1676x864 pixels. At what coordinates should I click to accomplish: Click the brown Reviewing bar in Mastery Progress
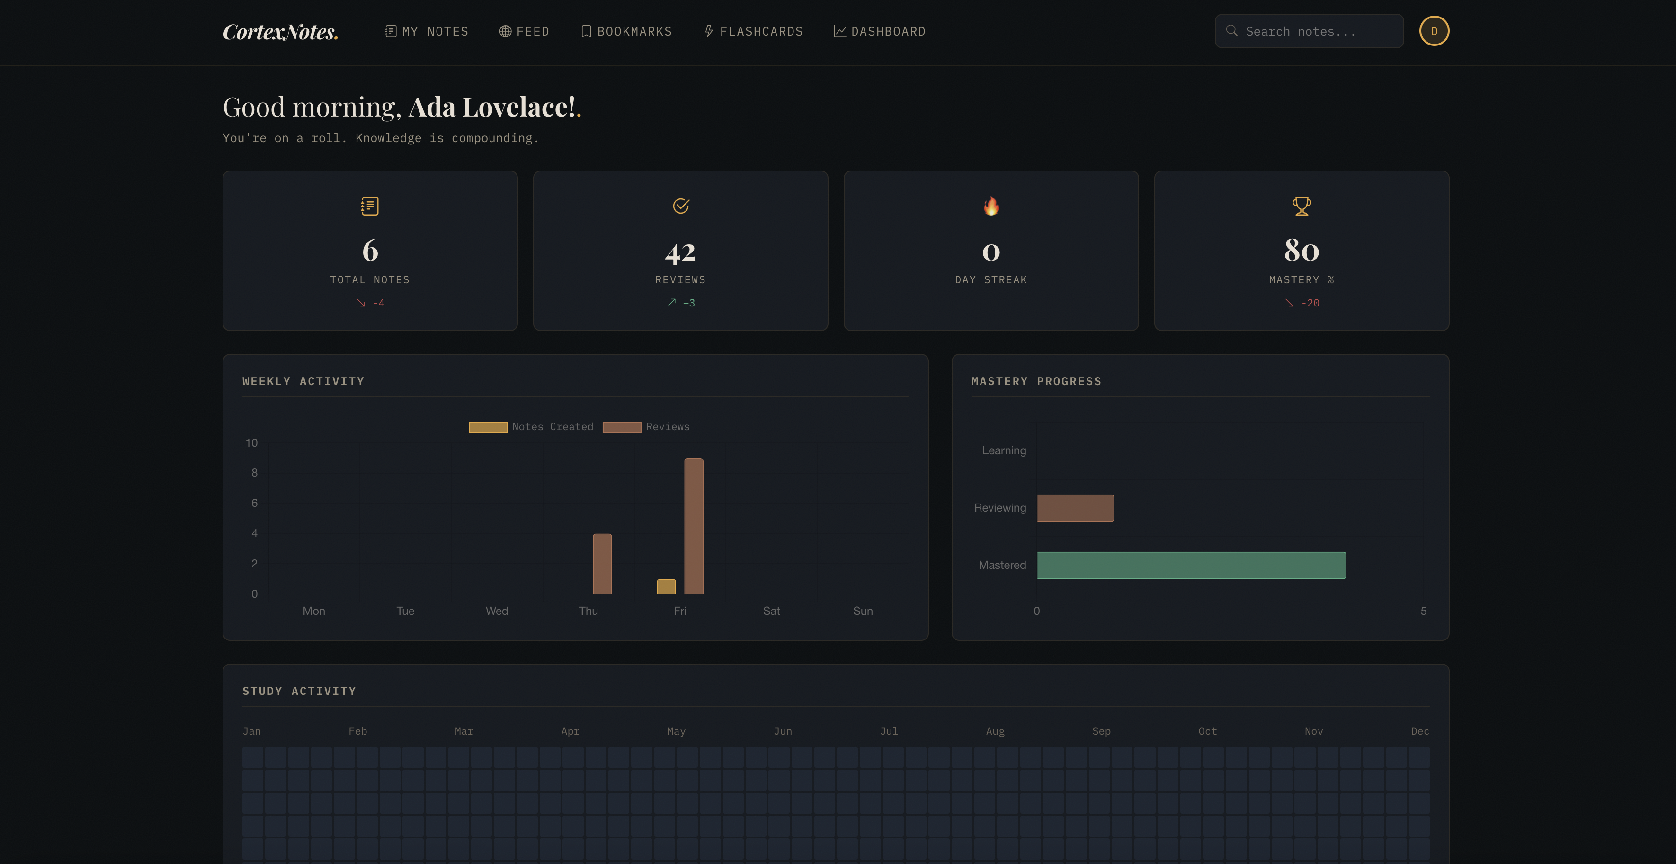1076,508
